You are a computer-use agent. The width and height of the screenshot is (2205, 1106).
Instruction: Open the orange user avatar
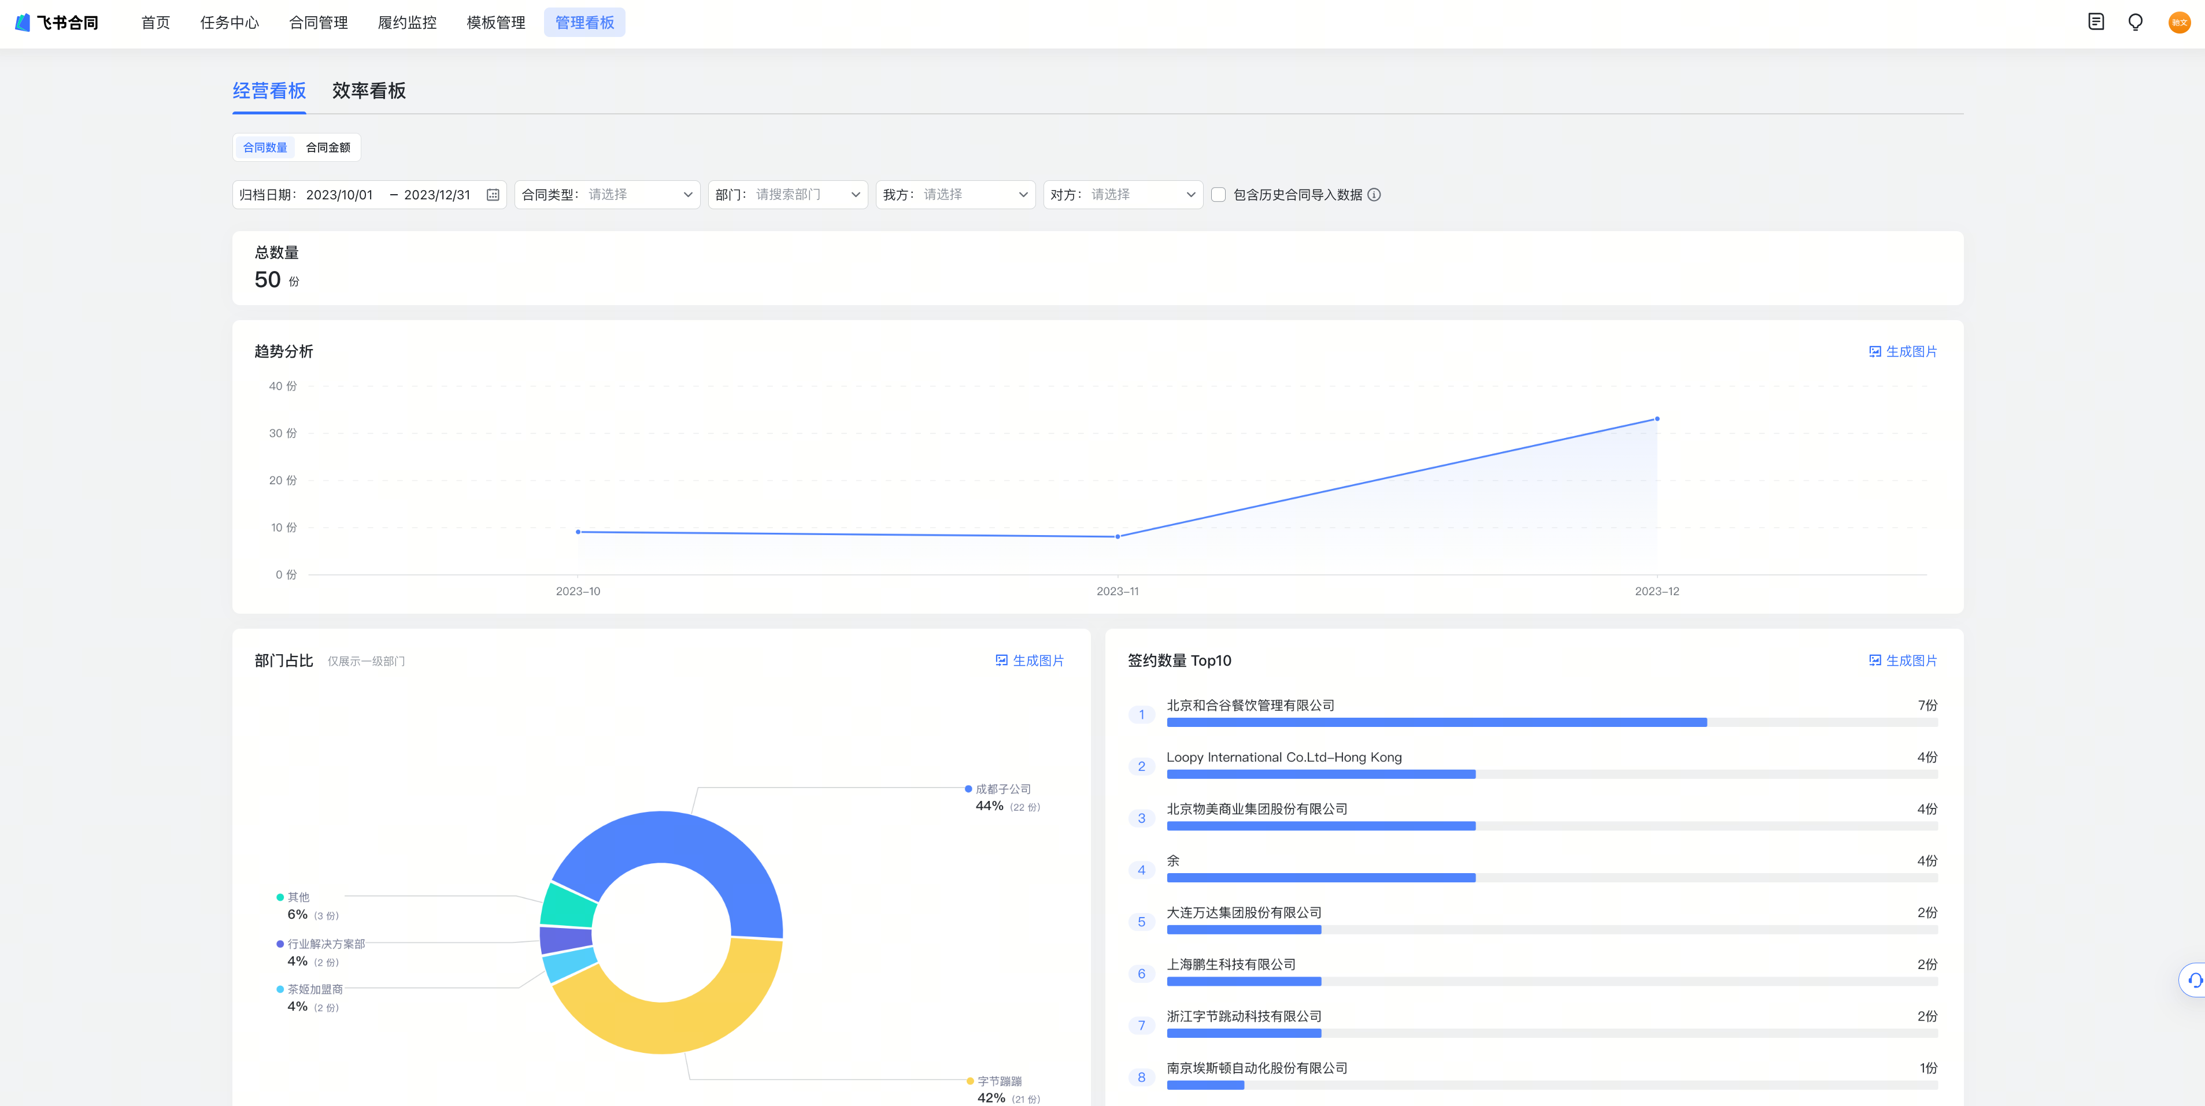pos(2178,22)
